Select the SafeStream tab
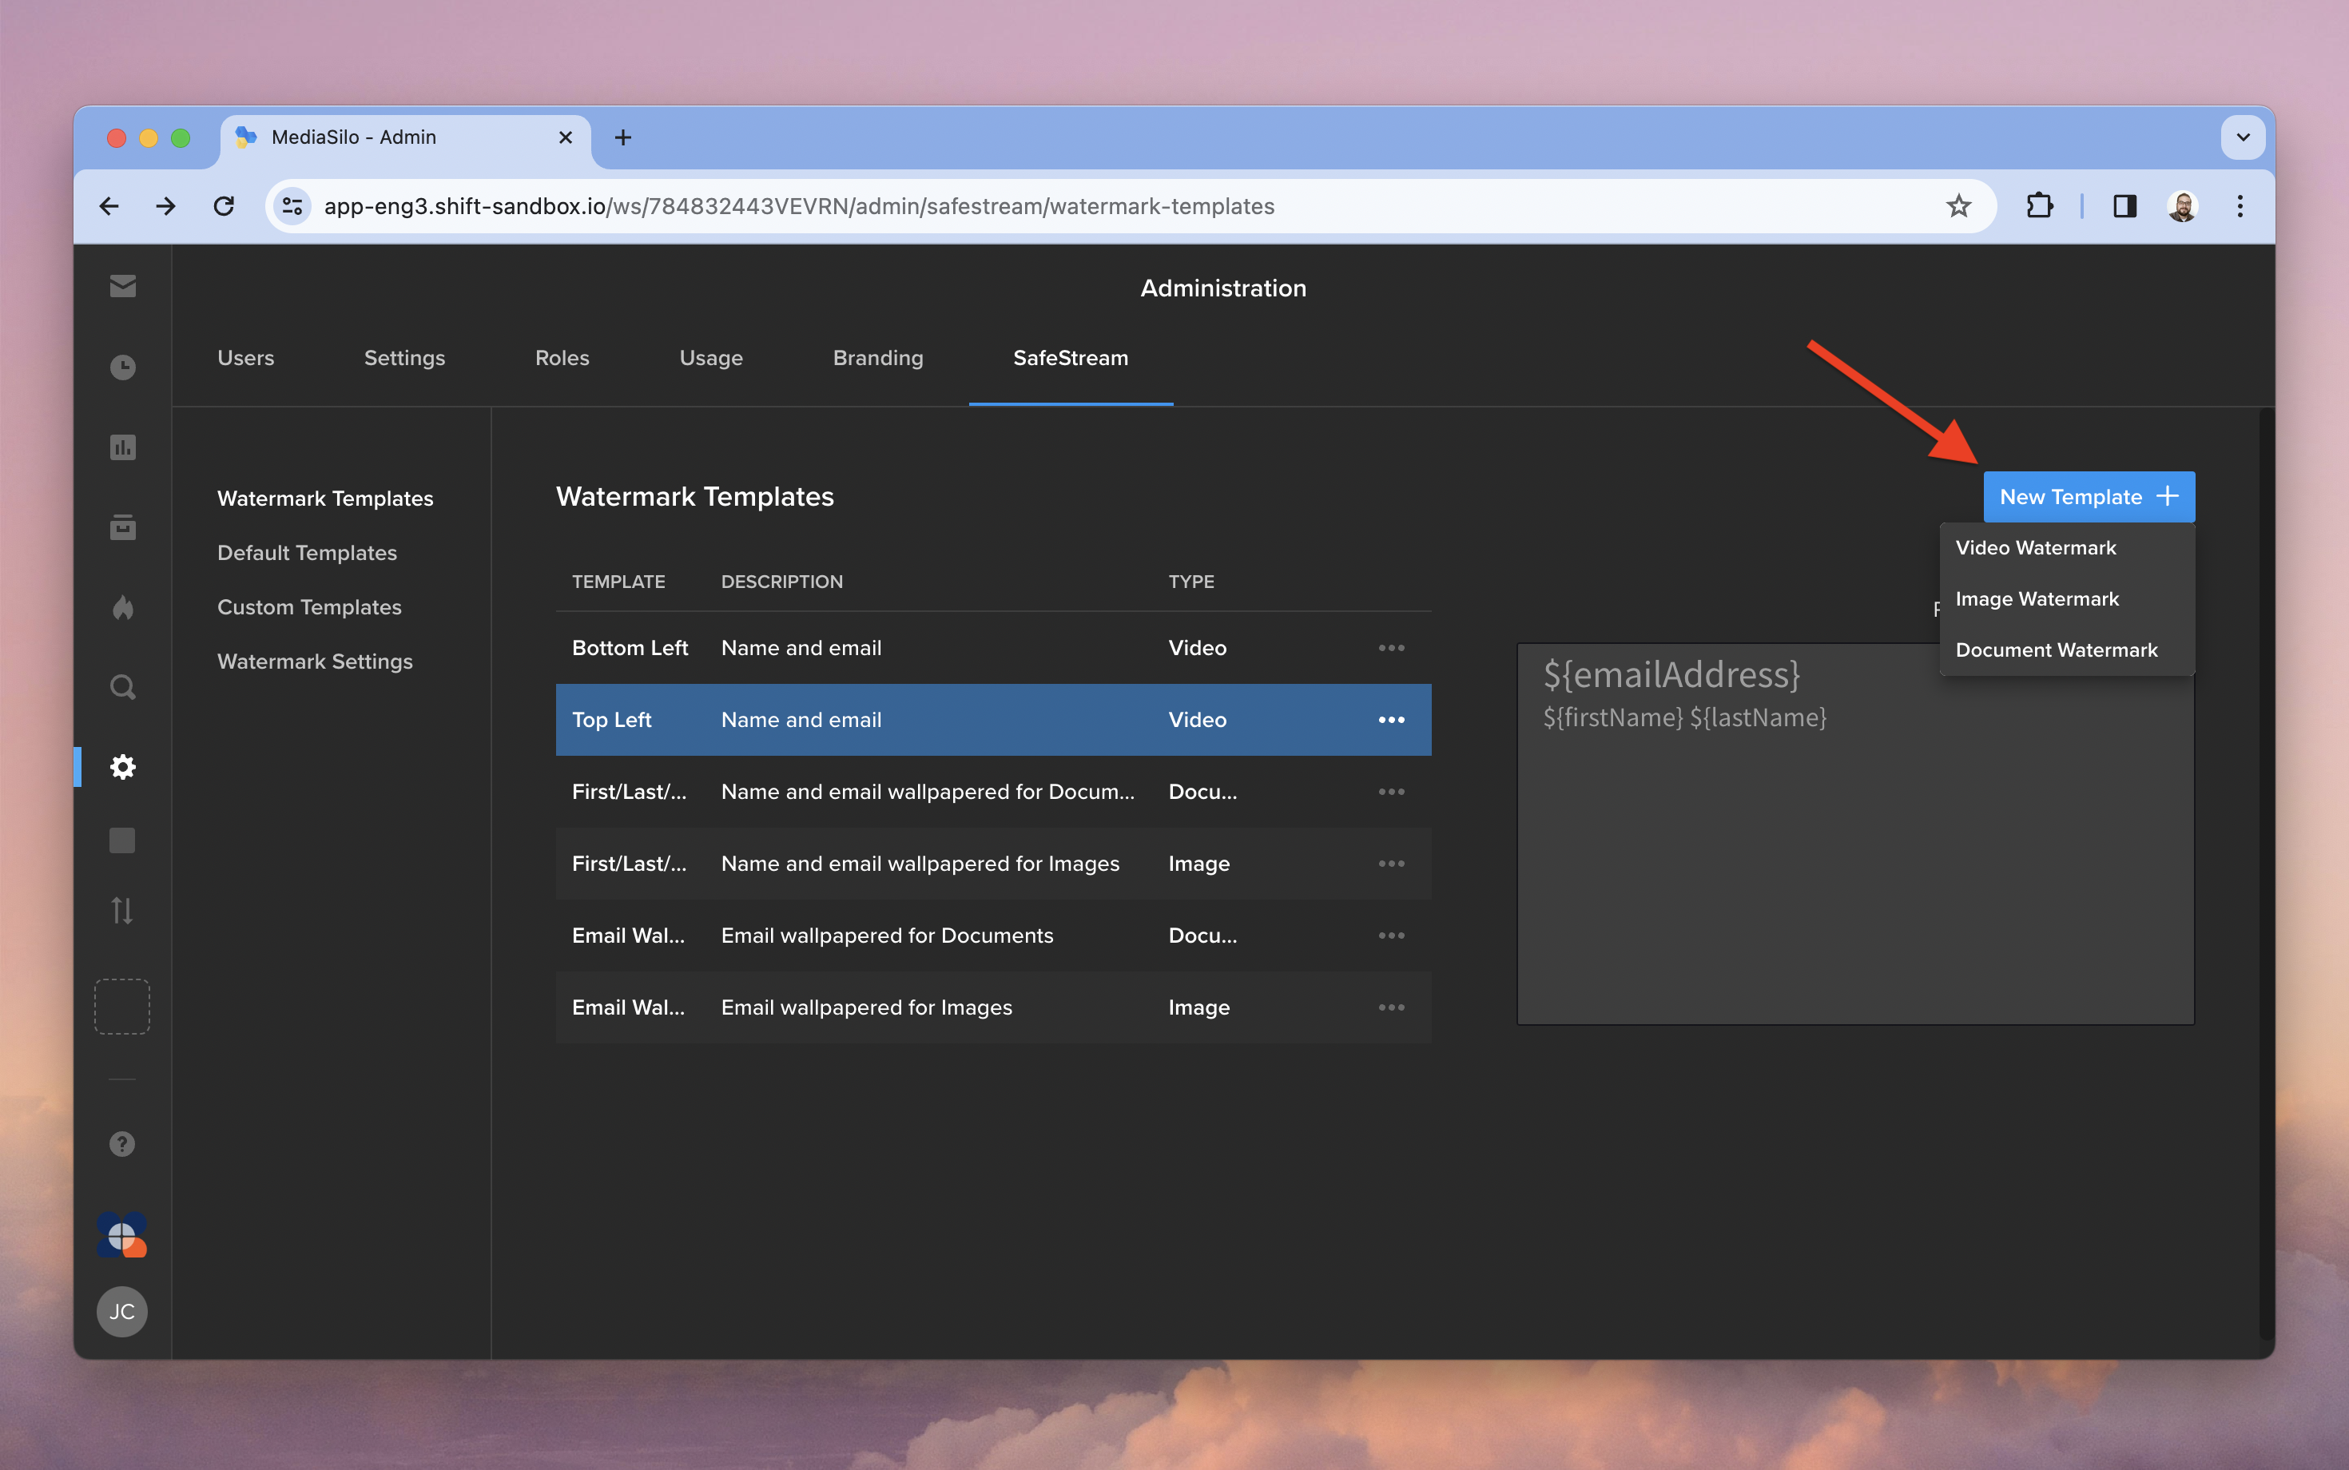The height and width of the screenshot is (1470, 2349). [x=1071, y=358]
